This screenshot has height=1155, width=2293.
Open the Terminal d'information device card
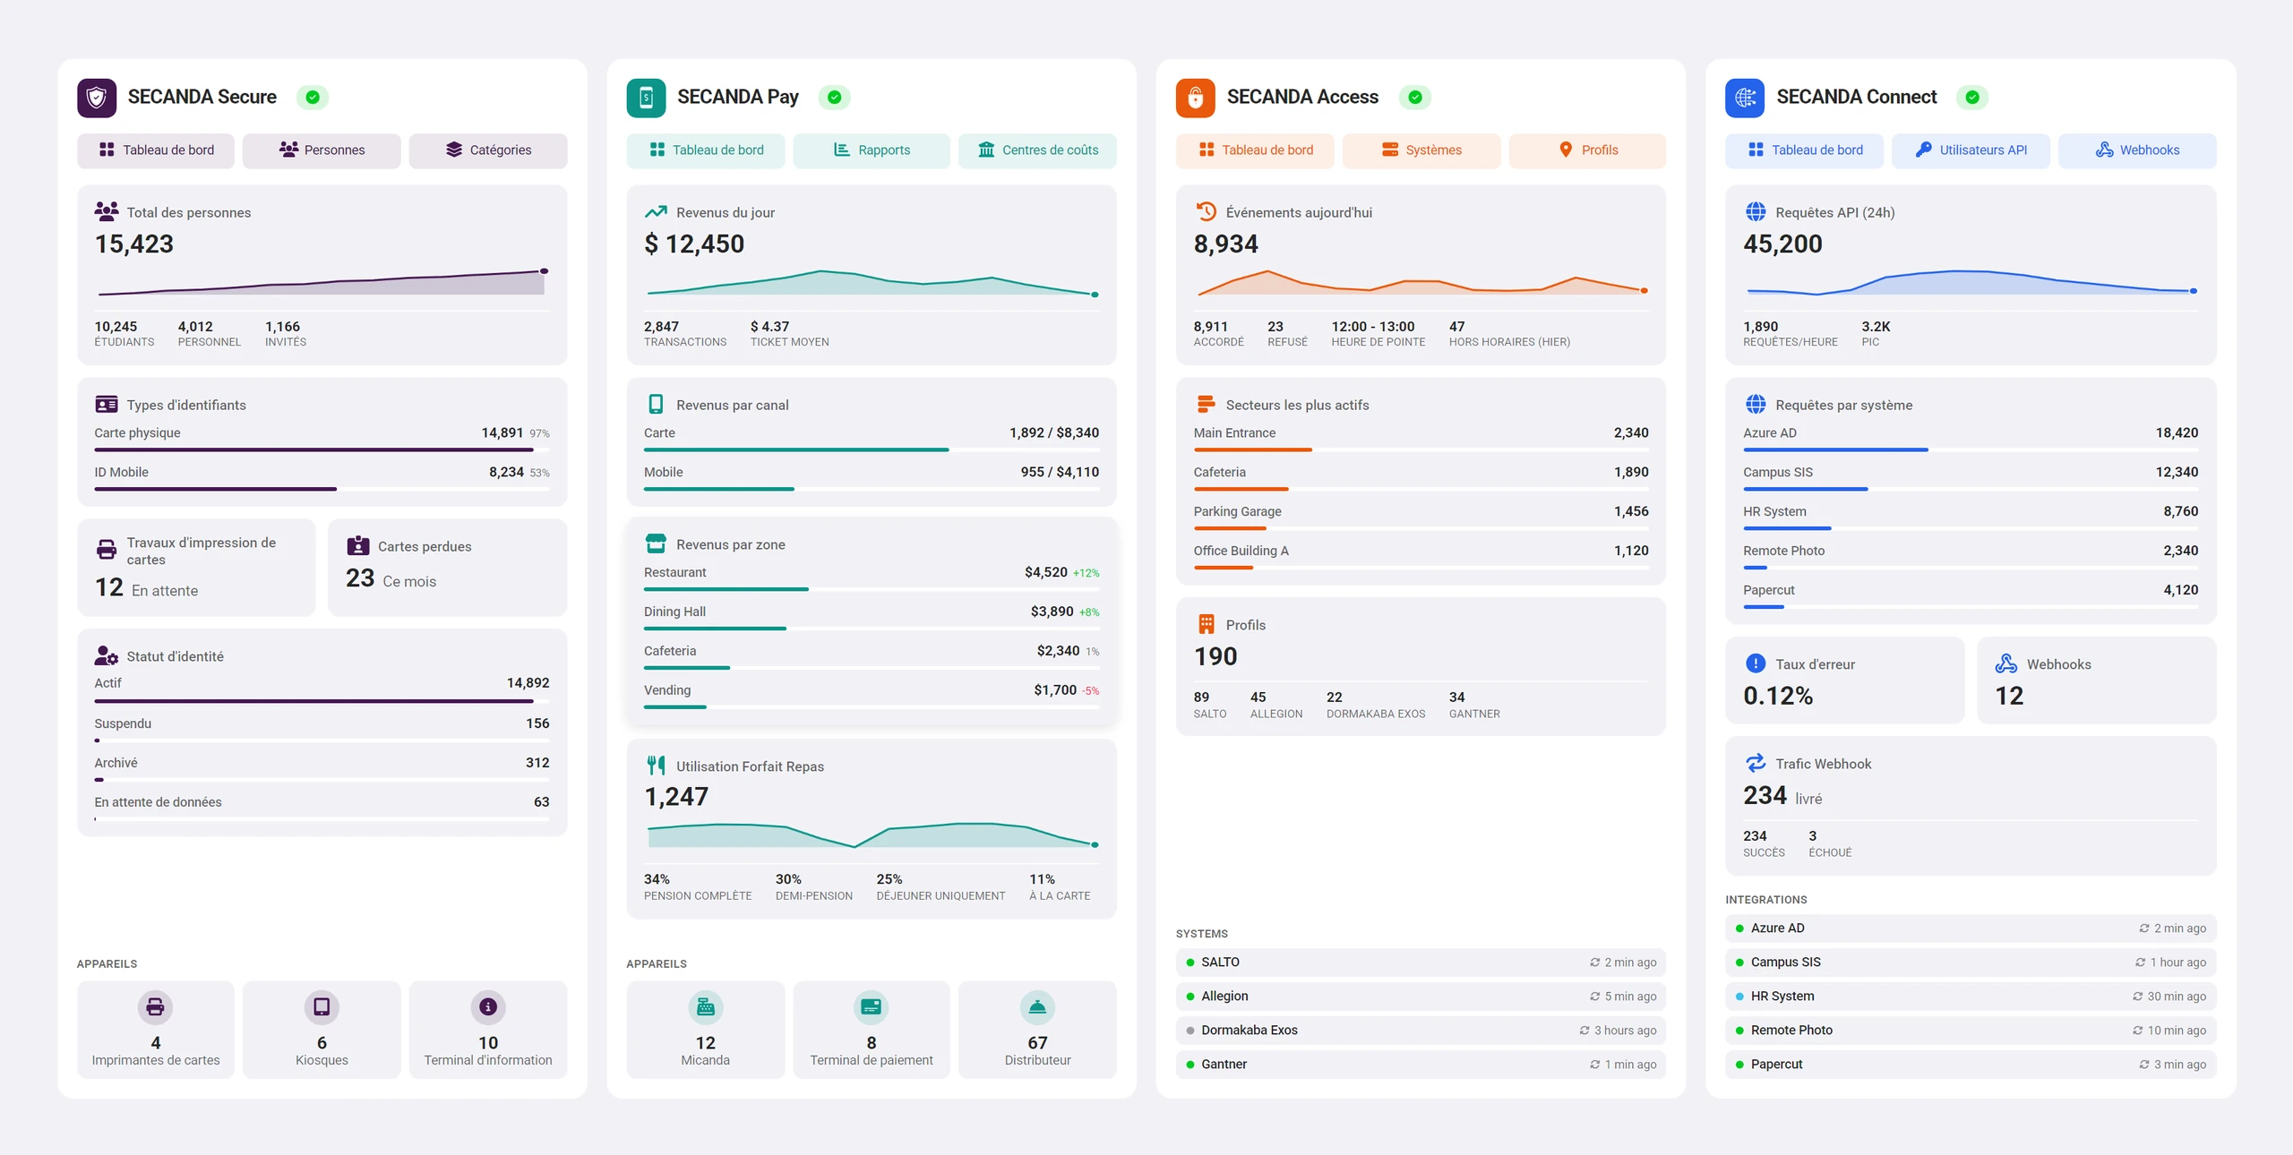(x=488, y=1030)
